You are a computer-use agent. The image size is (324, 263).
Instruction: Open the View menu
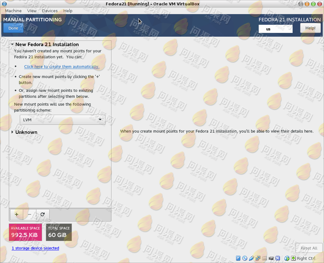click(32, 11)
